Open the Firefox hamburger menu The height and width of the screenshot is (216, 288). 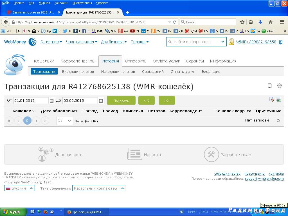(282, 22)
